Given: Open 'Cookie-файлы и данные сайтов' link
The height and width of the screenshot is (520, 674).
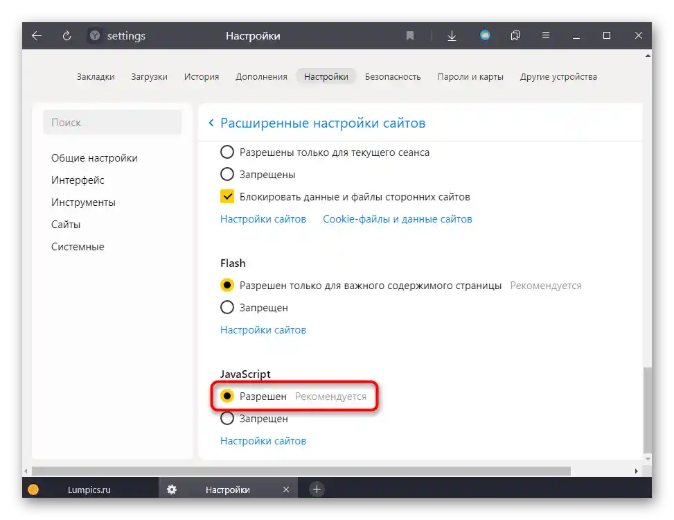Looking at the screenshot, I should click(x=398, y=219).
